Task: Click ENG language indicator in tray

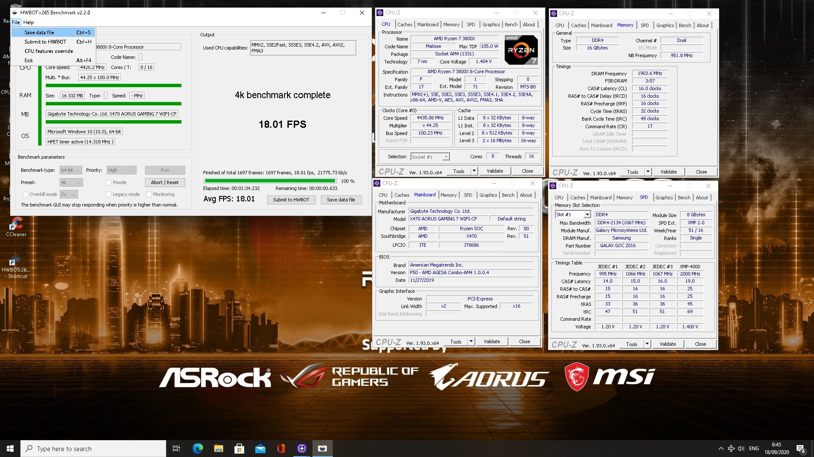Action: point(754,449)
